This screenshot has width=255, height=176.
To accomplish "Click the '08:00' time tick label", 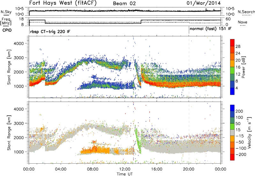I will pyautogui.click(x=93, y=169).
